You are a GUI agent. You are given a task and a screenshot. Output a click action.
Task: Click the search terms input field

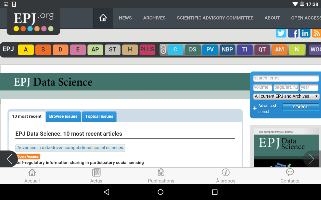click(x=286, y=78)
